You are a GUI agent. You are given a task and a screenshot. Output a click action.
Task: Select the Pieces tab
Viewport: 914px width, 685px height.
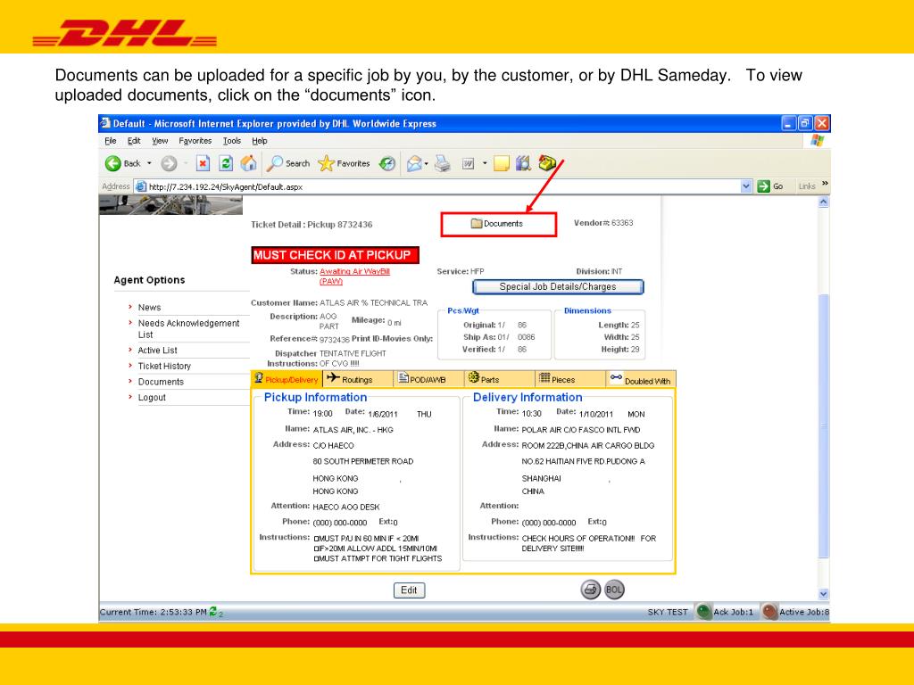pos(570,379)
